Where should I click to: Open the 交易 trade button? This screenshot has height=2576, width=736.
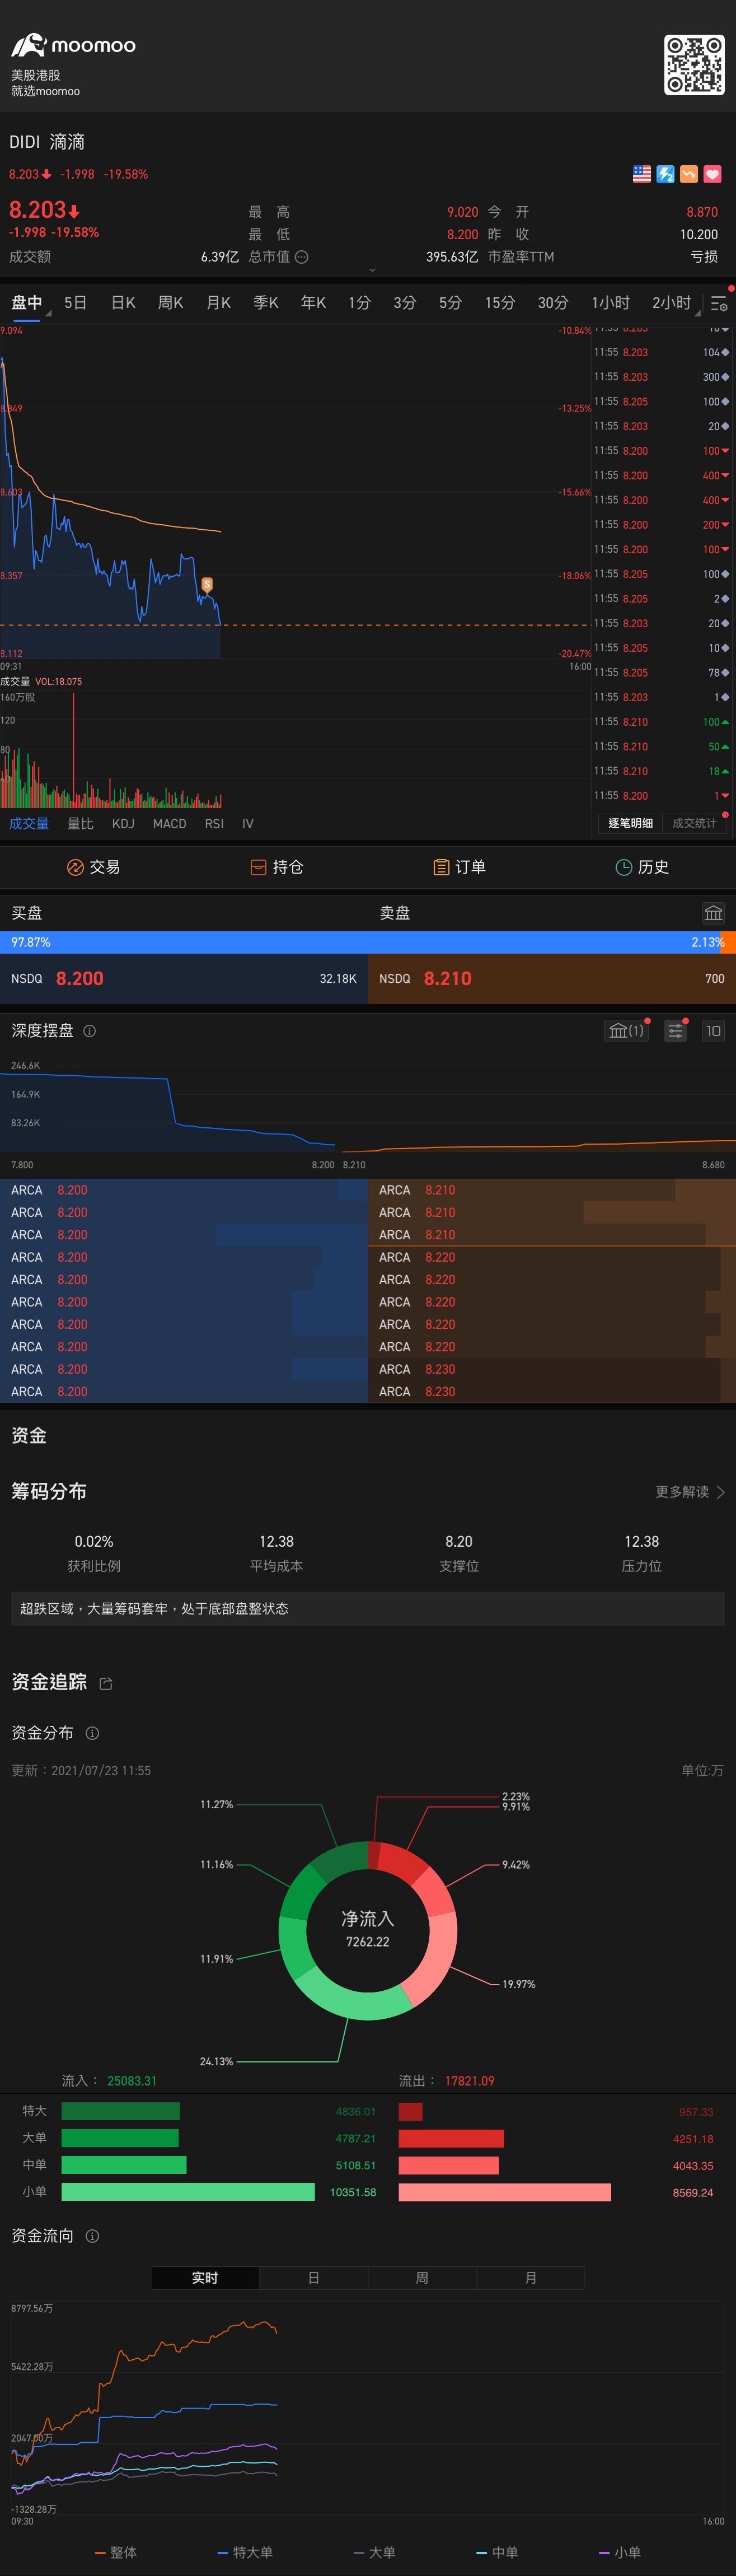point(93,867)
